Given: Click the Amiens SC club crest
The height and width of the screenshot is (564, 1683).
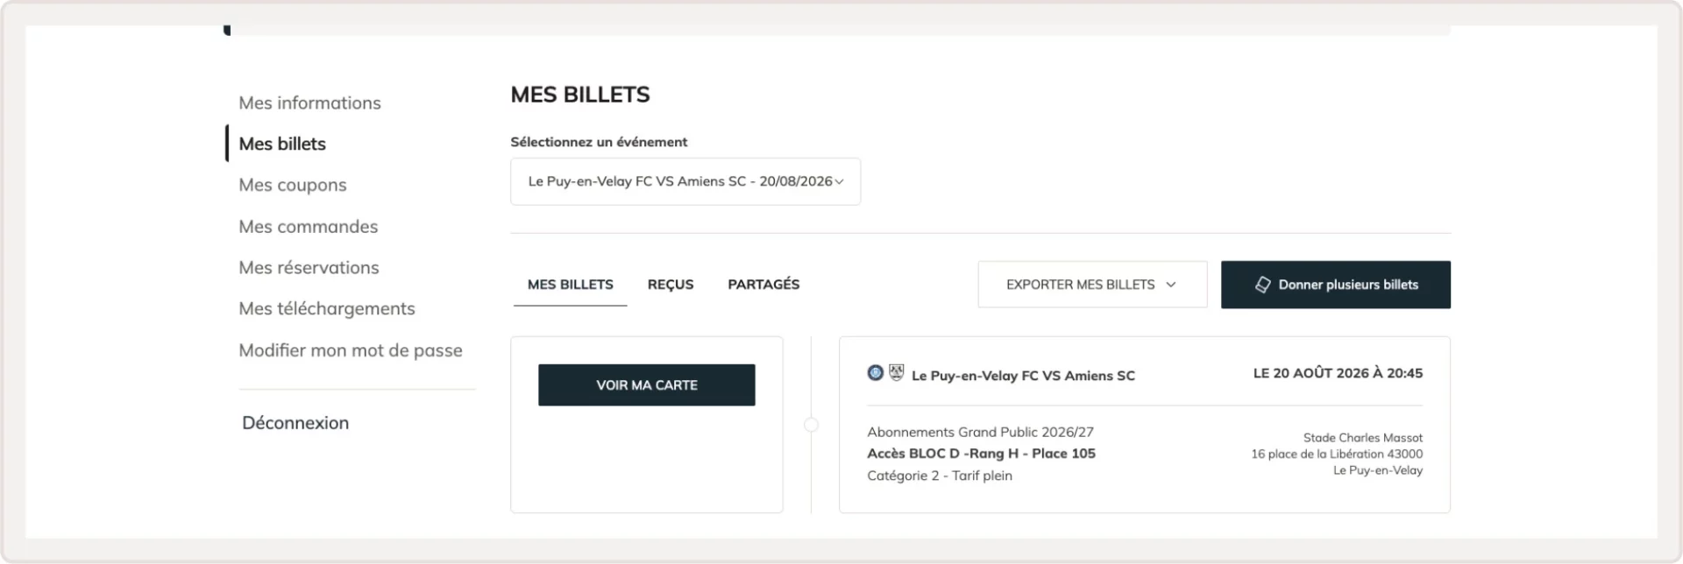Looking at the screenshot, I should coord(896,372).
